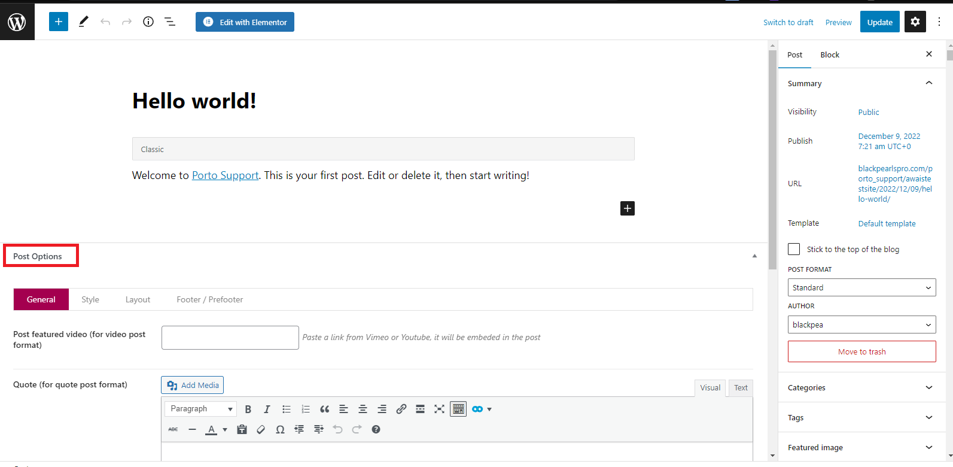The height and width of the screenshot is (467, 953).
Task: Apply the text color A button
Action: pos(211,429)
